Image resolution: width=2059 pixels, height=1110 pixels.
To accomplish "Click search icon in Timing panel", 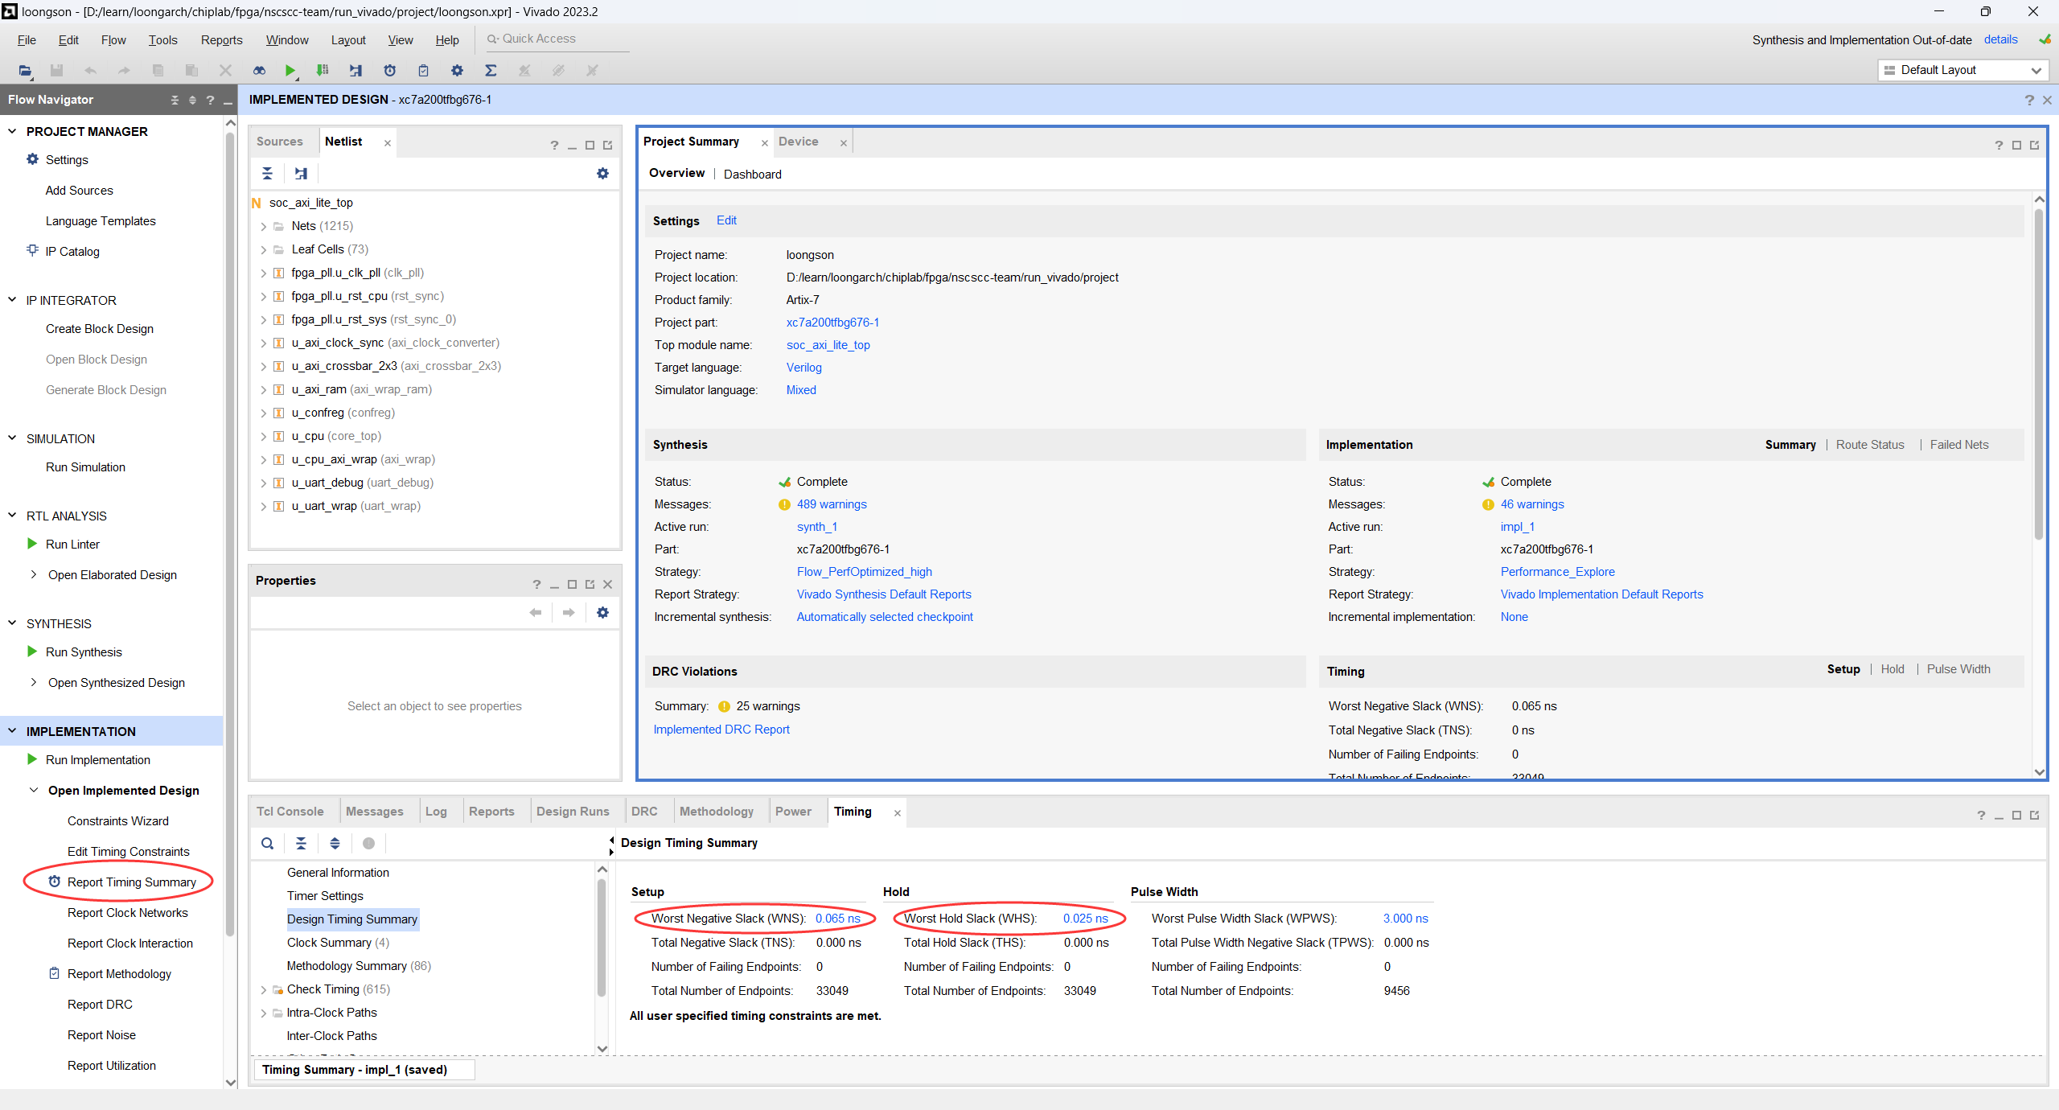I will tap(267, 843).
